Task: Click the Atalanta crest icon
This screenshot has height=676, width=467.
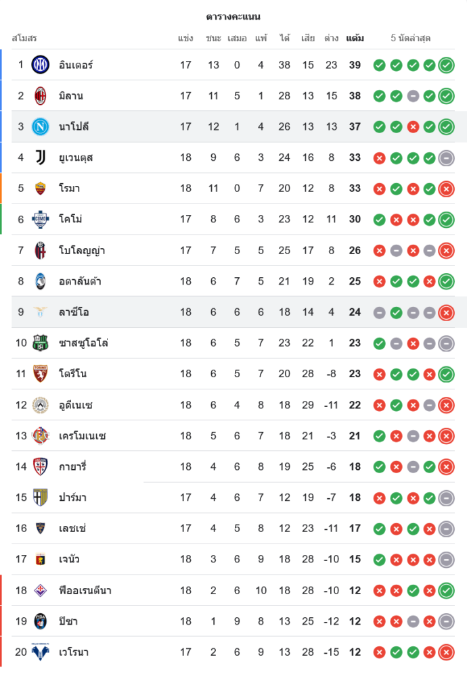Action: click(x=41, y=281)
